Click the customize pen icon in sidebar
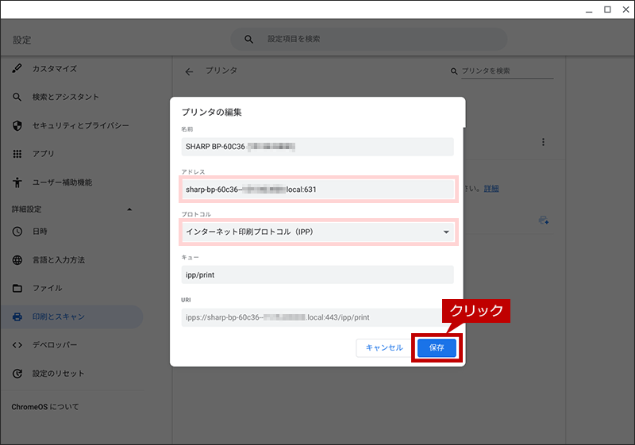The image size is (635, 445). (x=17, y=68)
